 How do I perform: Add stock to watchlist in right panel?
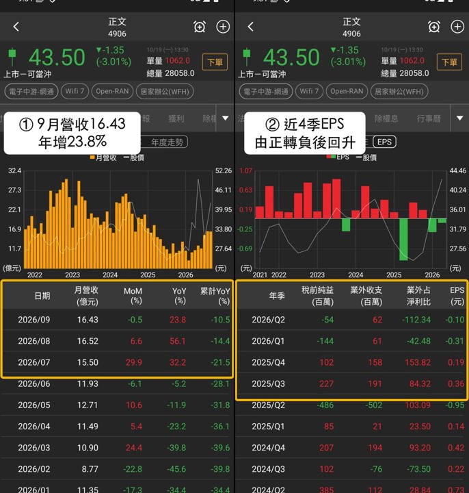[x=457, y=27]
